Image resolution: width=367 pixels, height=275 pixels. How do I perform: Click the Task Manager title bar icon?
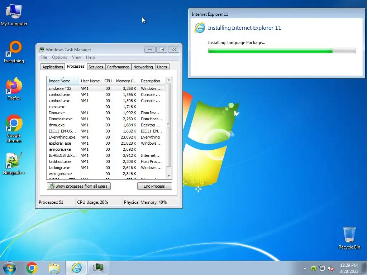click(x=42, y=49)
